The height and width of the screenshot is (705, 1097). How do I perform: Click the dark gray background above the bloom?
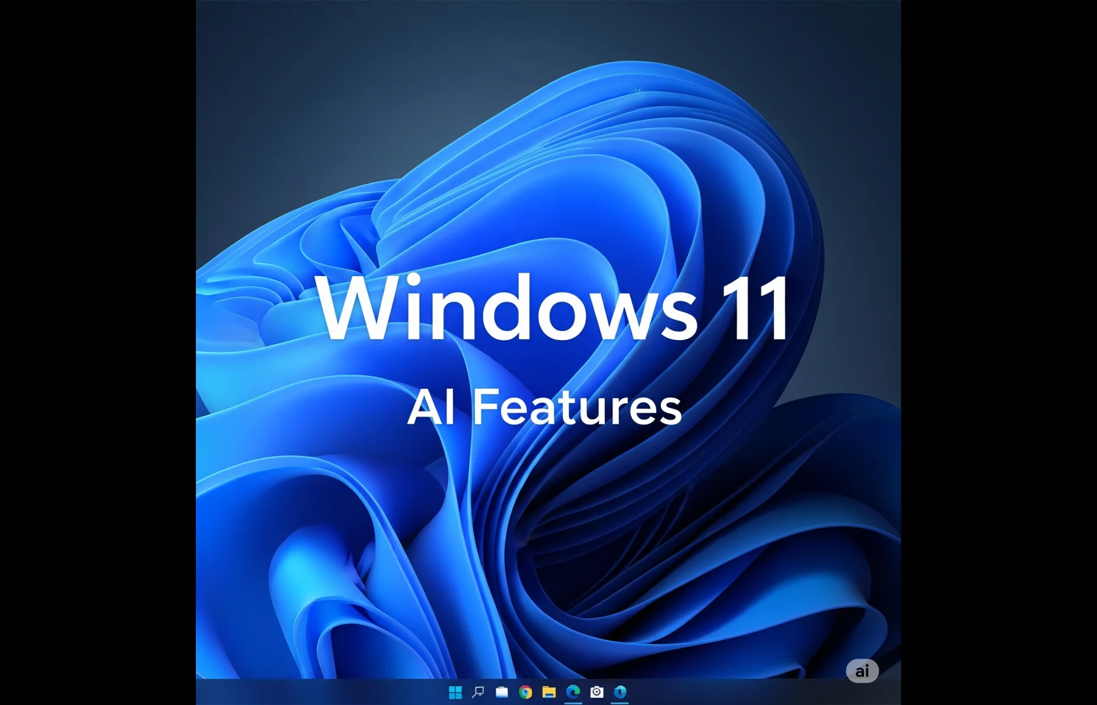[x=326, y=65]
